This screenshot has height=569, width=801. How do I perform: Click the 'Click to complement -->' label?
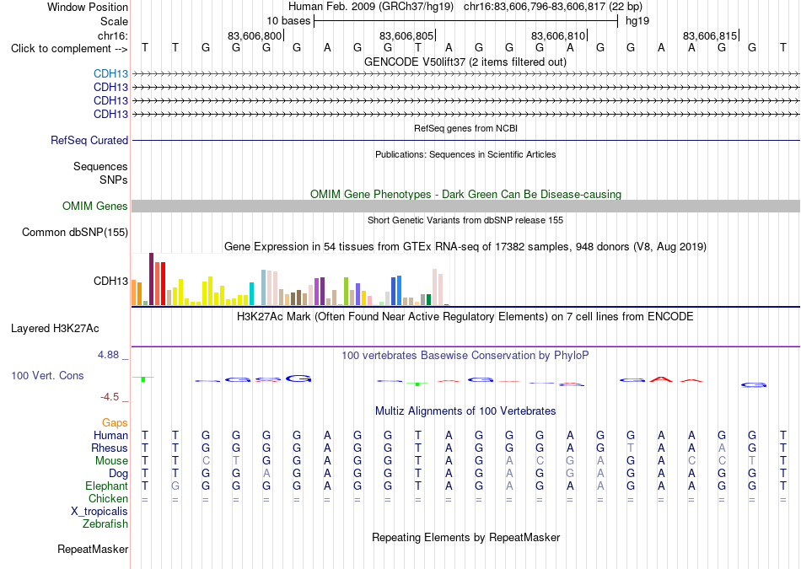69,49
